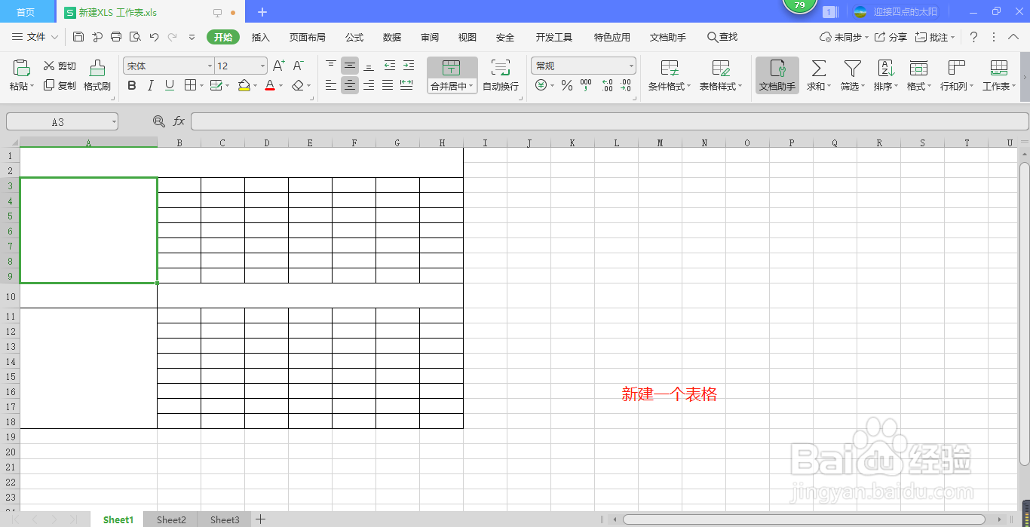Toggle center horizontal alignment
1030x527 pixels.
tap(350, 85)
